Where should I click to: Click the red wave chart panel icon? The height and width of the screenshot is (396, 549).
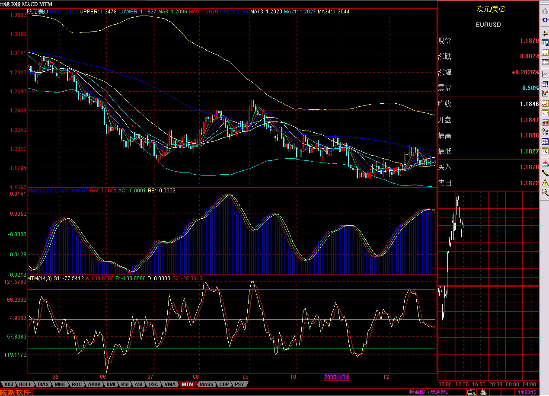(545, 104)
